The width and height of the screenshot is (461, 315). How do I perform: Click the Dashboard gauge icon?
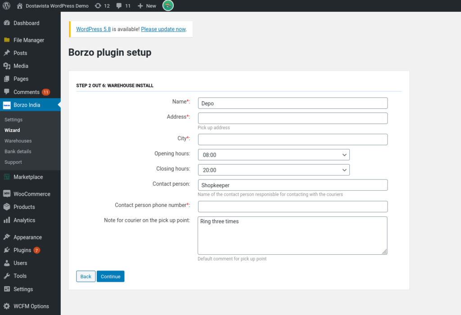7,23
